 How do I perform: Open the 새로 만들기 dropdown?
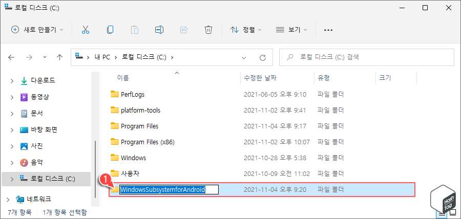point(37,30)
